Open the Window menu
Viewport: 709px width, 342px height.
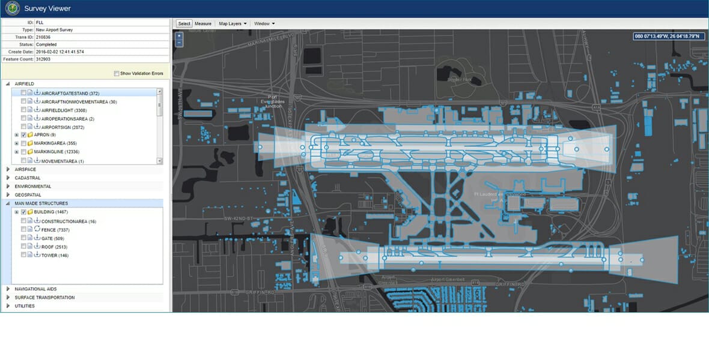click(x=264, y=24)
